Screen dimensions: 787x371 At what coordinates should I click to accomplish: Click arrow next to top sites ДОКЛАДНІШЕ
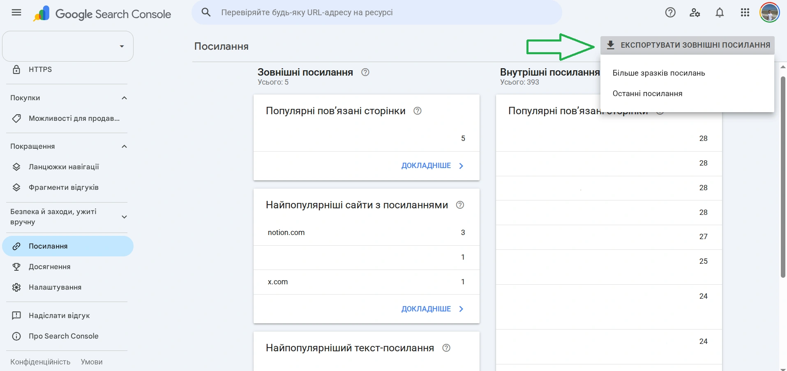[461, 309]
